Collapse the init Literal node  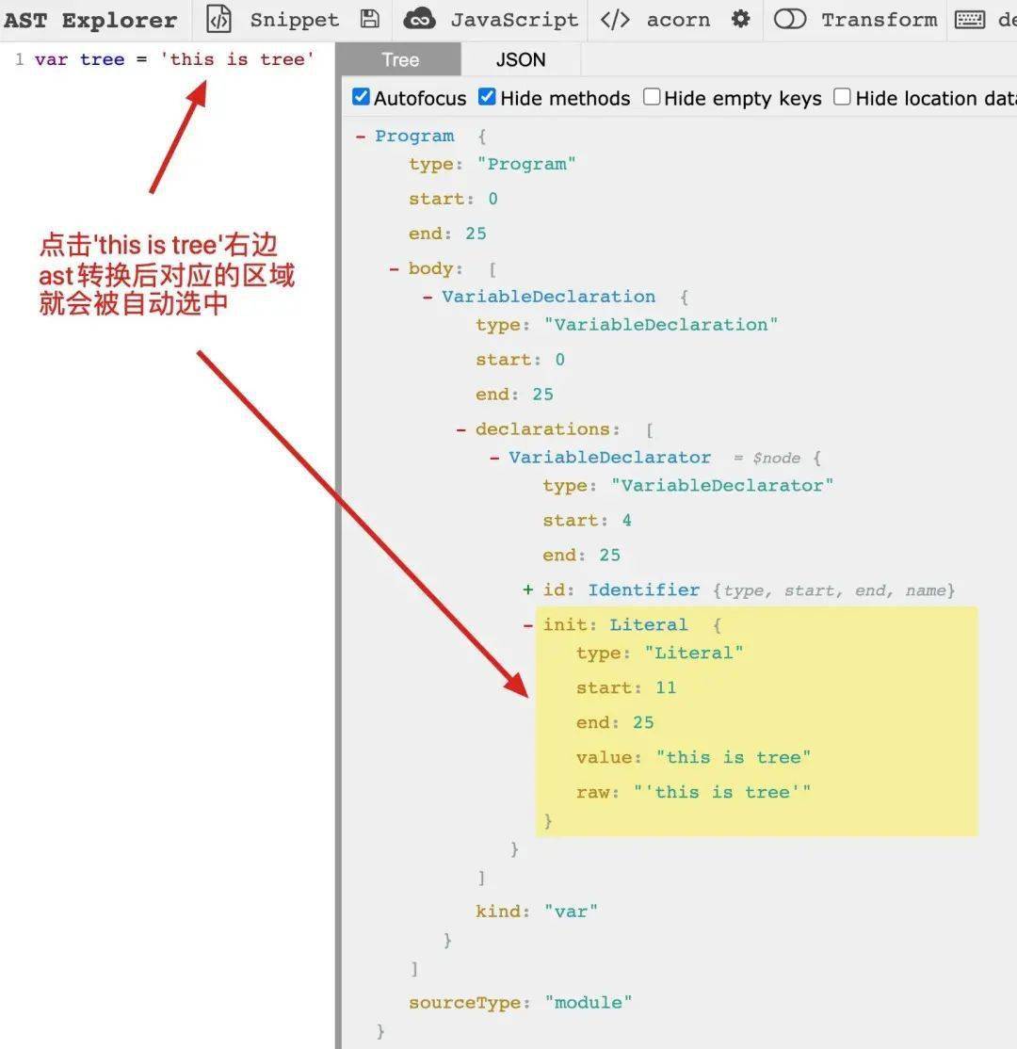click(x=528, y=625)
